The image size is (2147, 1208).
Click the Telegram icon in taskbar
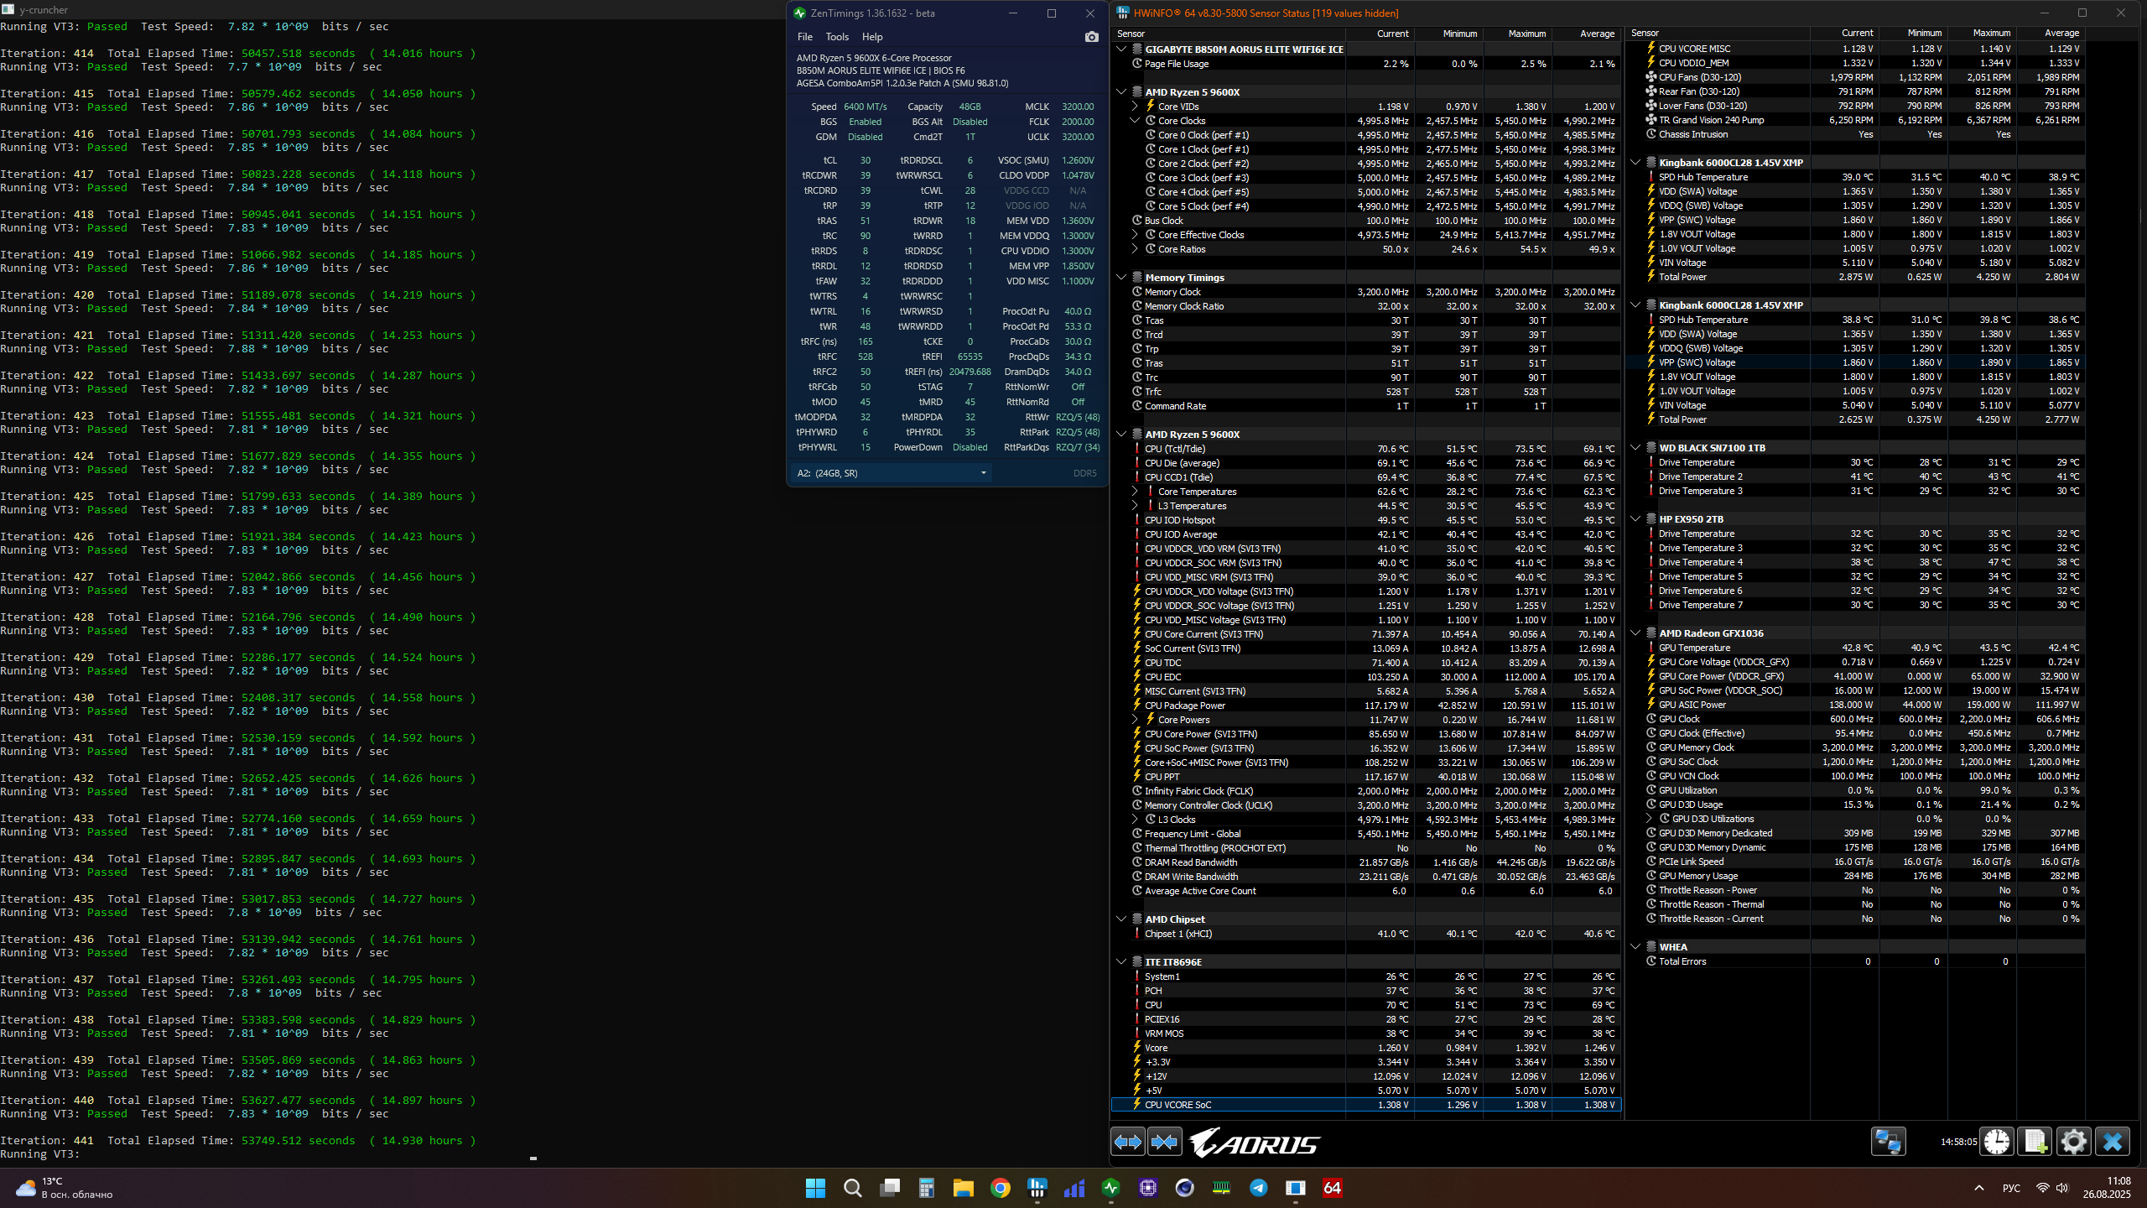click(1258, 1188)
